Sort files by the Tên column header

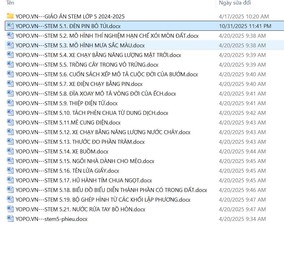(x=10, y=3)
